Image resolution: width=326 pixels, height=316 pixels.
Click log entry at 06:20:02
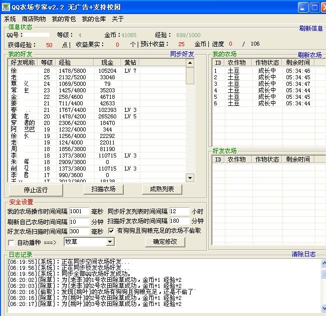[x=95, y=280]
